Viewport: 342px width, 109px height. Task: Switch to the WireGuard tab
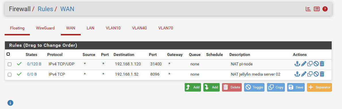45,28
